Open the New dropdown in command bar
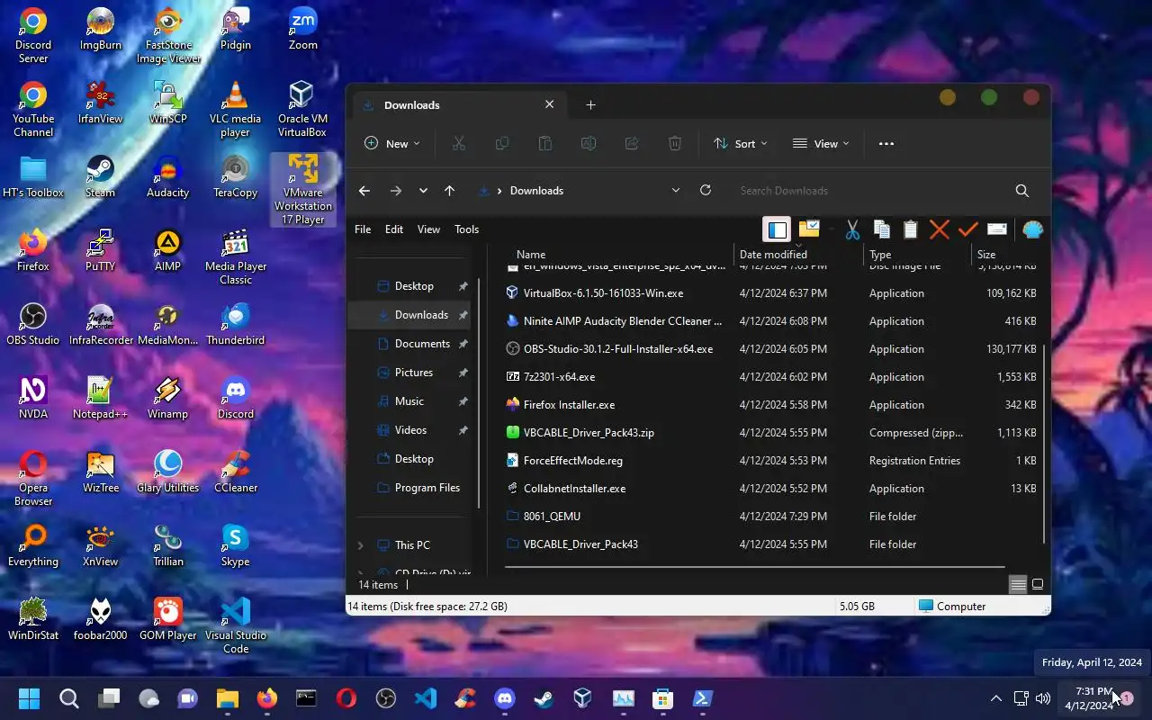Screen dimensions: 1152x720 pyautogui.click(x=392, y=144)
